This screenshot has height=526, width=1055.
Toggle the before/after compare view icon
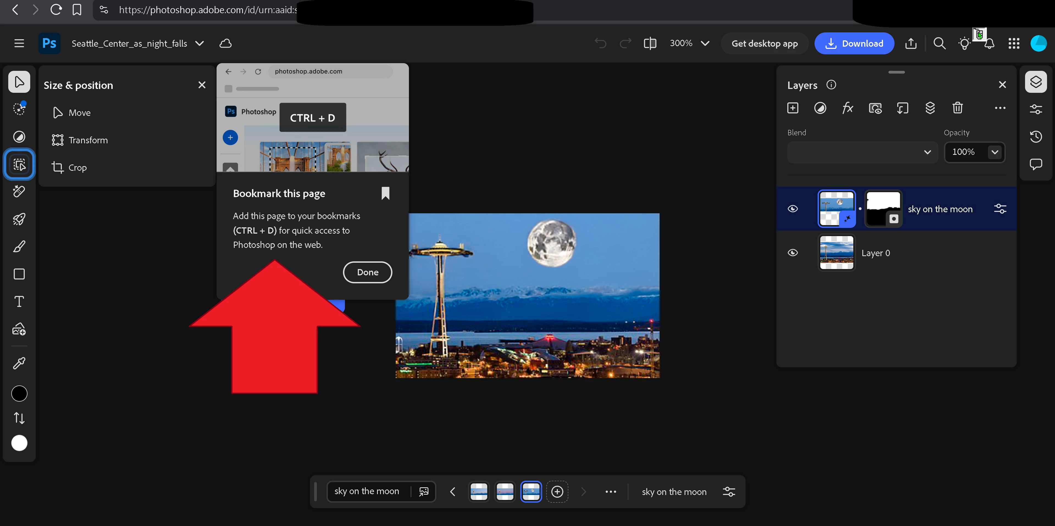tap(650, 43)
